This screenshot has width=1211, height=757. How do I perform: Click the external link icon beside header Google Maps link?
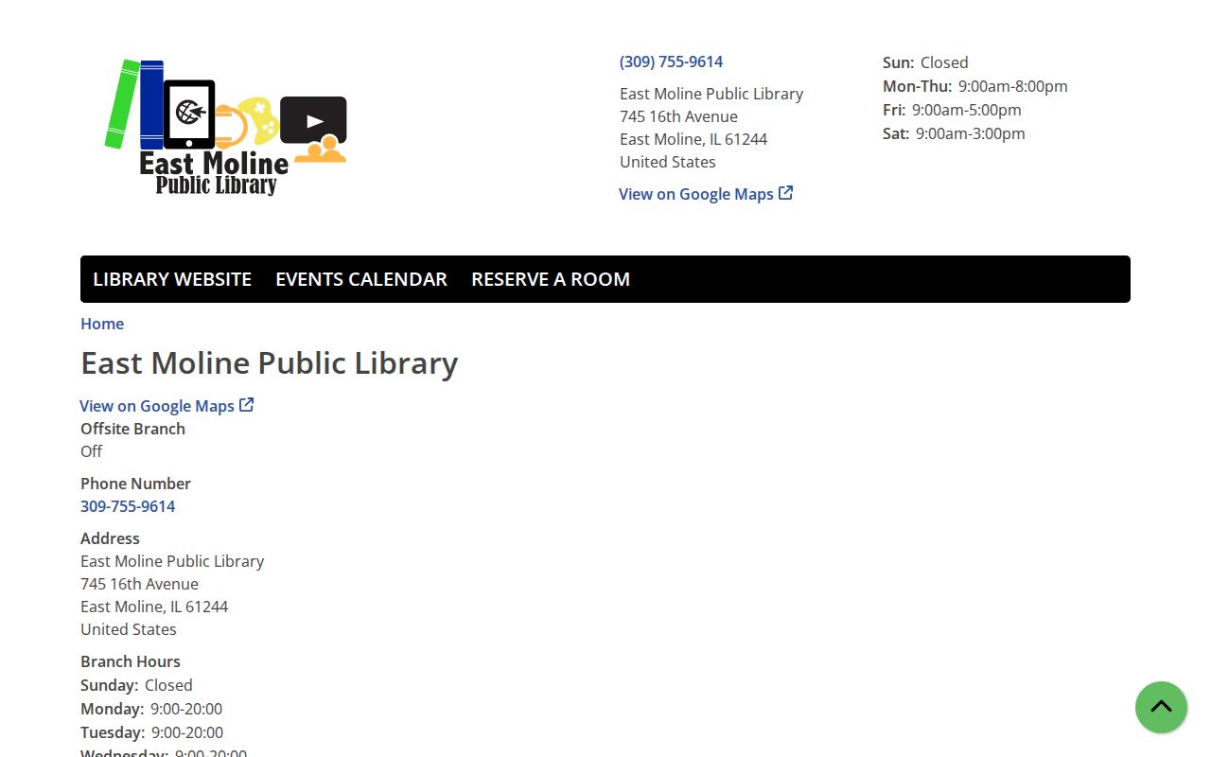[x=785, y=193]
